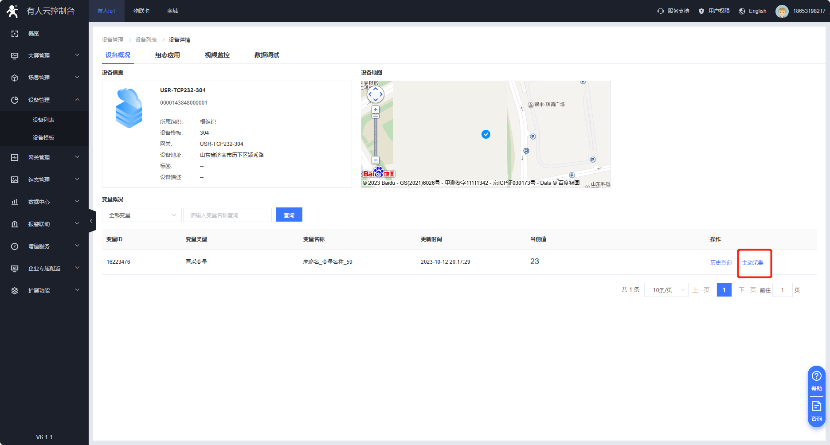Click the map zoom in plus button
The image size is (830, 445).
tap(376, 109)
